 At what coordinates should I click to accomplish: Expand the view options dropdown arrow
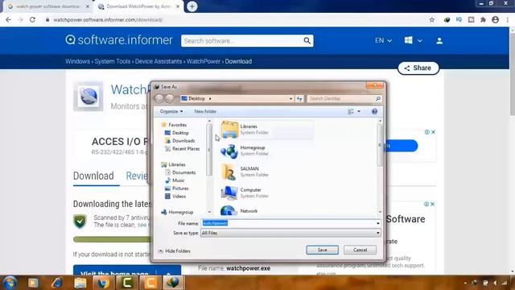[x=359, y=111]
